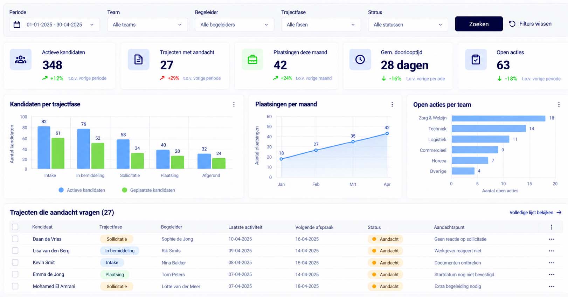568x297 pixels.
Task: Tick the checkbox for Lisa van den Berg
Action: pyautogui.click(x=15, y=251)
